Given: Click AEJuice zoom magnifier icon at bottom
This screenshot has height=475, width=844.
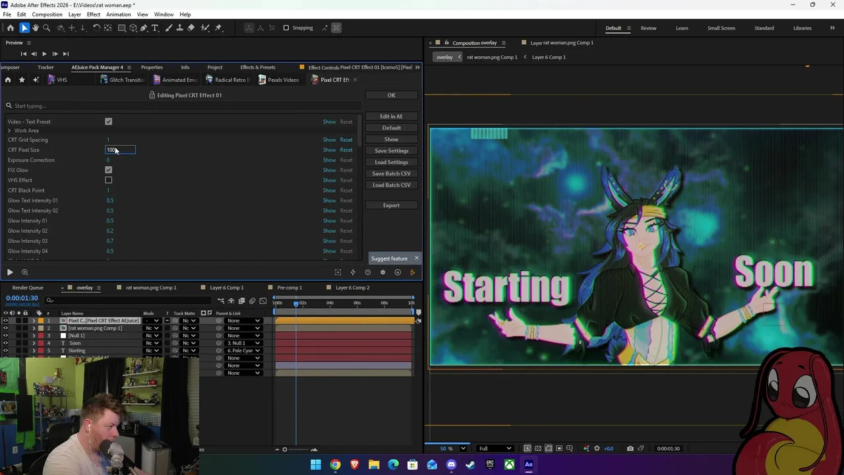Looking at the screenshot, I should 24,272.
